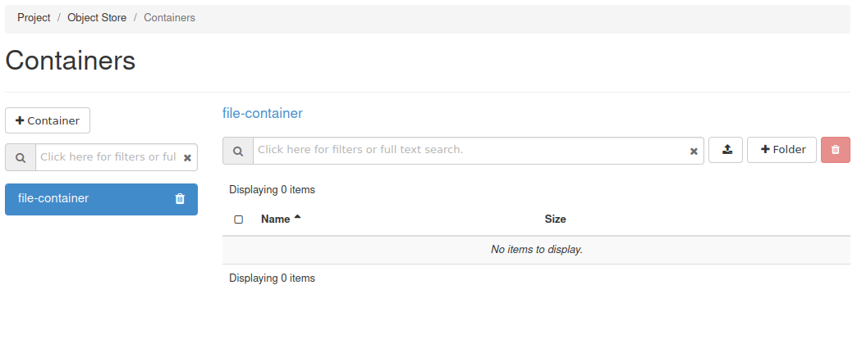This screenshot has width=857, height=353.
Task: Select file-container in the left list
Action: coord(82,199)
